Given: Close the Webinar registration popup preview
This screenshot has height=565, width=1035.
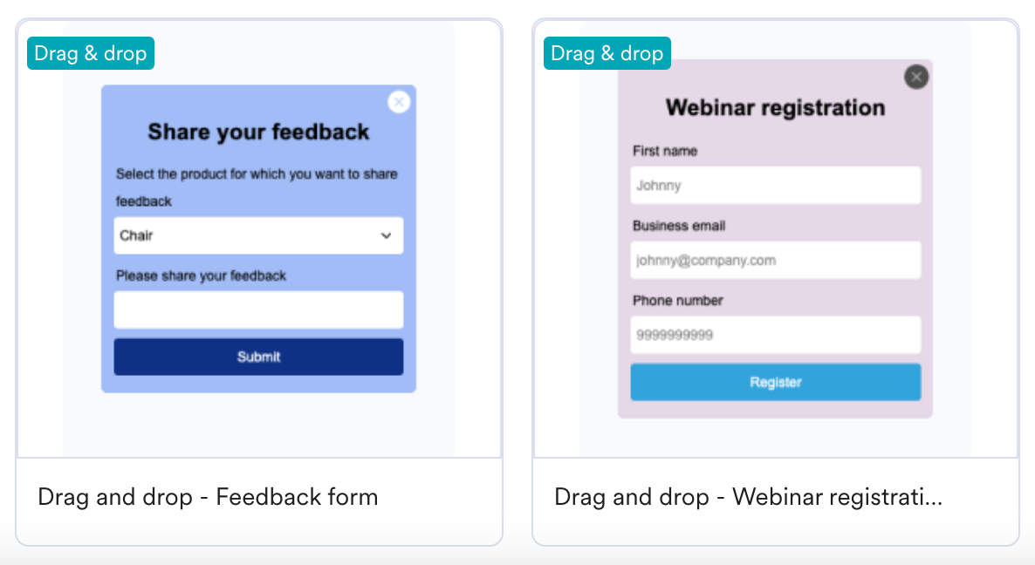Looking at the screenshot, I should (915, 77).
